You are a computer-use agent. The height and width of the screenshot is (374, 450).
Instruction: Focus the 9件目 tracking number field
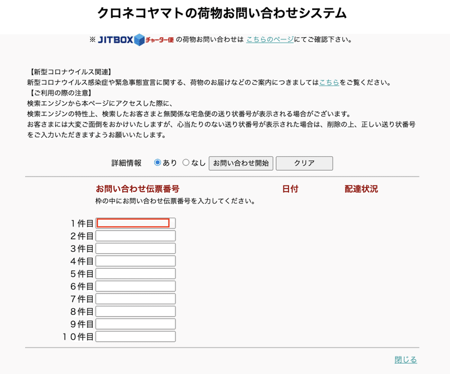[x=136, y=324]
